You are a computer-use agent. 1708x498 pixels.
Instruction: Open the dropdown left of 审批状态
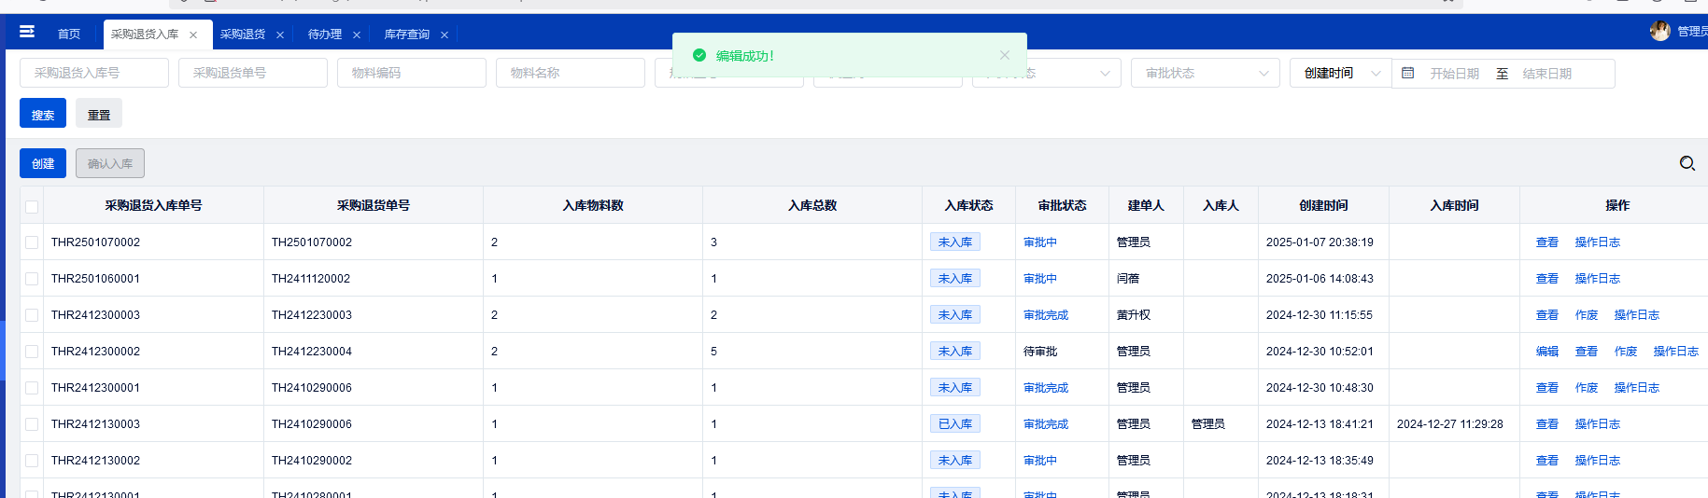pos(1046,73)
